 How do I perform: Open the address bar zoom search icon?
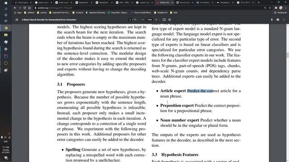pyautogui.click(x=265, y=8)
